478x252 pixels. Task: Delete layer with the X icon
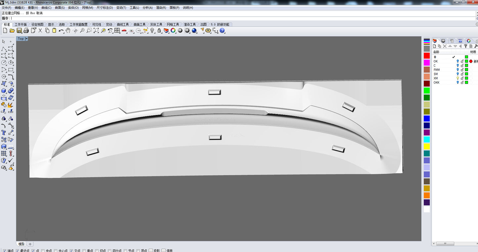pyautogui.click(x=445, y=46)
